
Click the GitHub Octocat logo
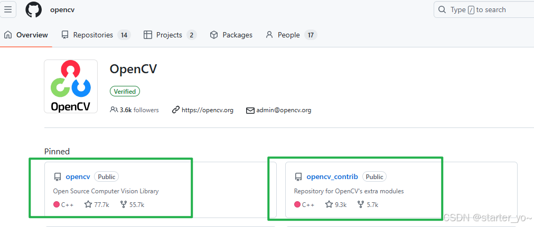[33, 9]
